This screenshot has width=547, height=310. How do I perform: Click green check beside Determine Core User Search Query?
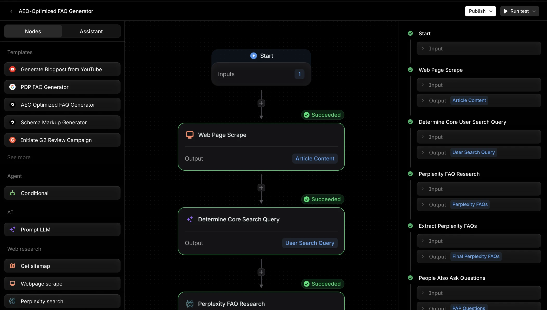[x=410, y=122]
